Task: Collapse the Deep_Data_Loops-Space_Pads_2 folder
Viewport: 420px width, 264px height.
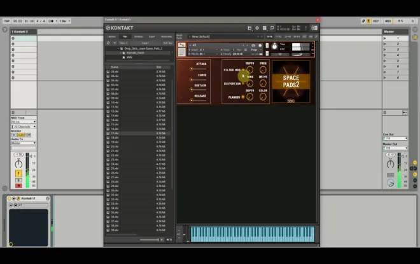Action: tap(118, 48)
